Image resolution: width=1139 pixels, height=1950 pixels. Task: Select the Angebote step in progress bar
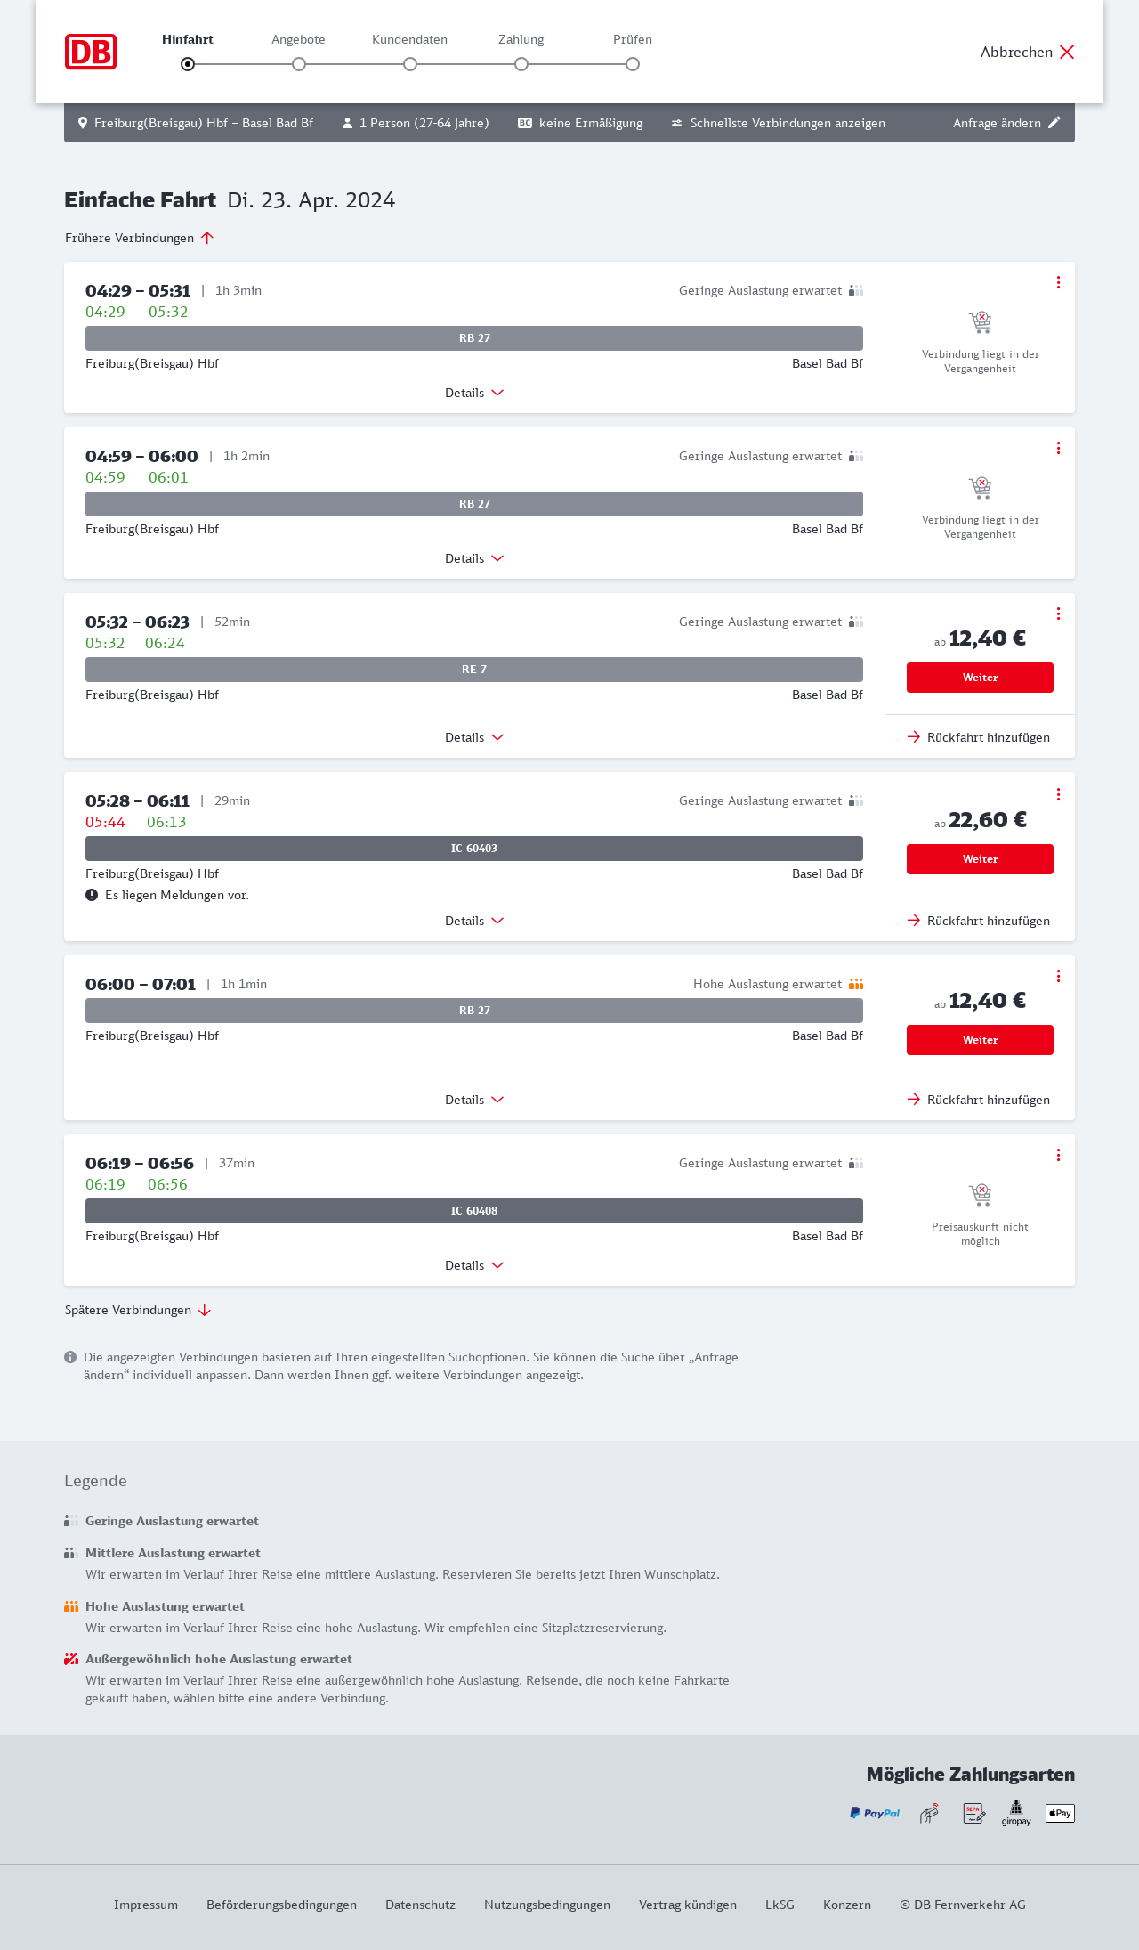pos(299,64)
